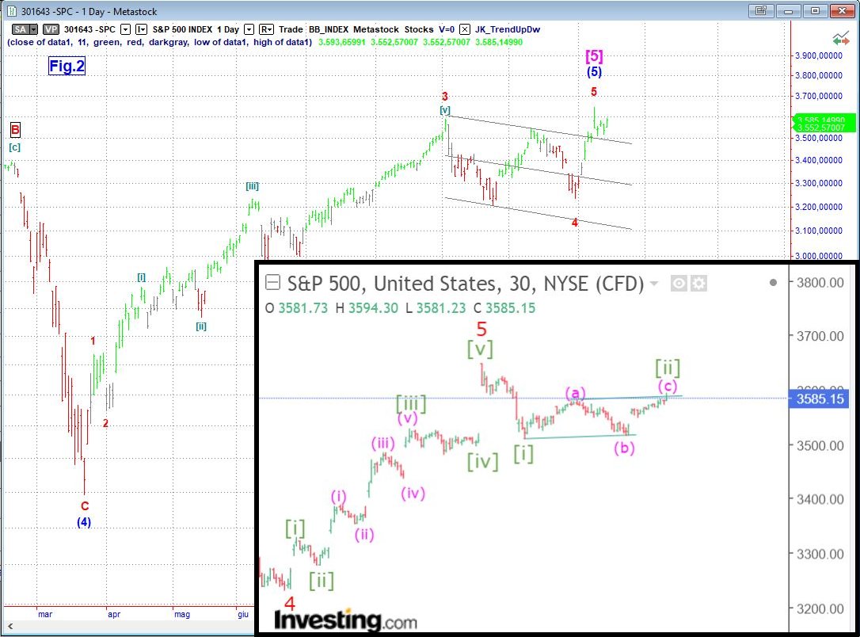Open the I dropdown before S&P 500 INDEX
860x637 pixels.
click(141, 29)
